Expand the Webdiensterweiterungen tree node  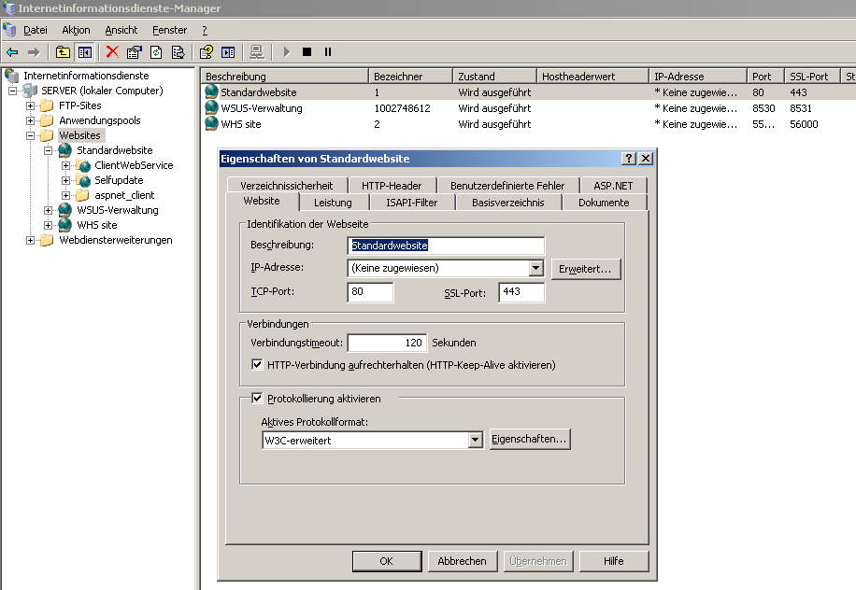(31, 240)
